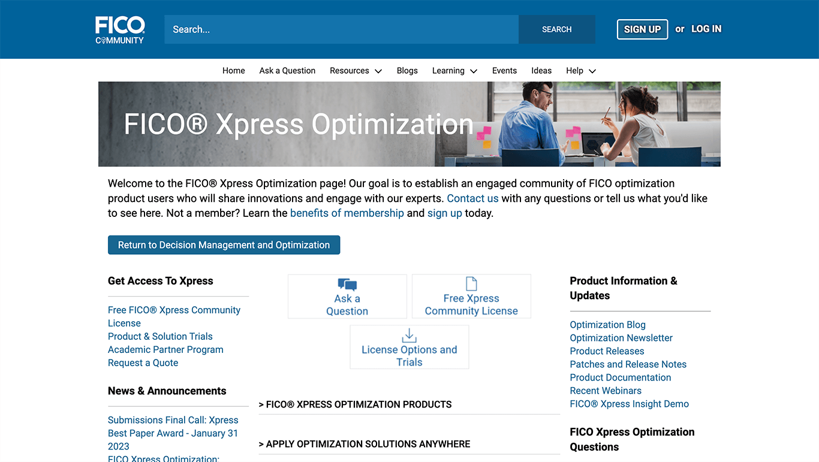Click the Free Xpress Community License document icon

point(471,283)
